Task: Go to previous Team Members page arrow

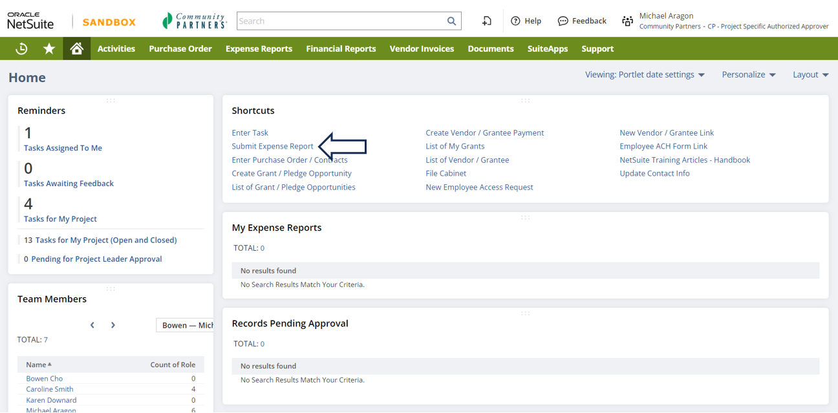Action: (92, 325)
